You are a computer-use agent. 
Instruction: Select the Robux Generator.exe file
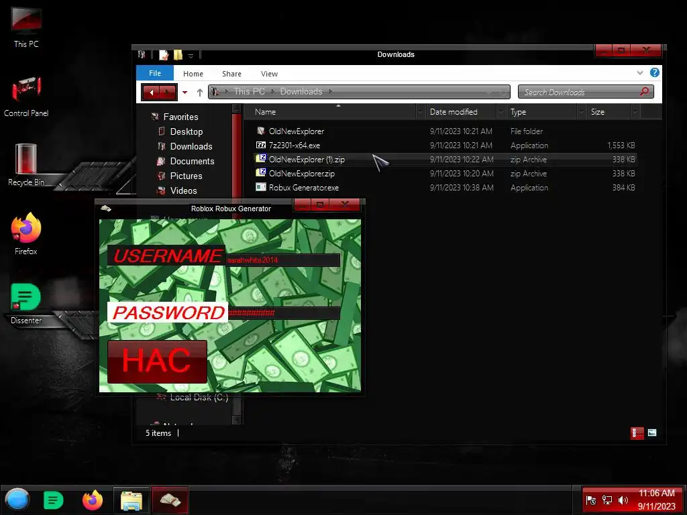point(304,188)
